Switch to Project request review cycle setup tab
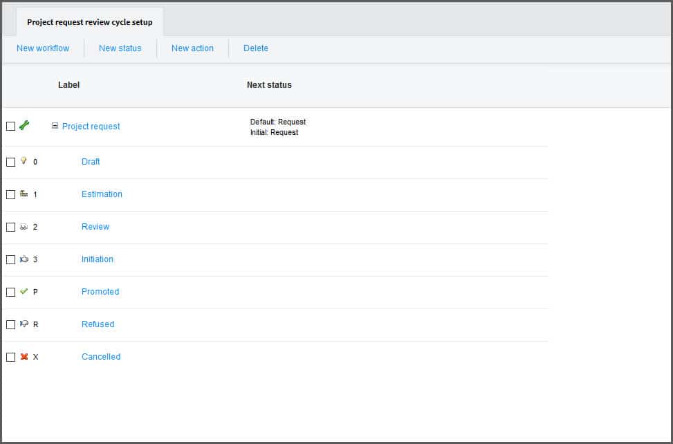Viewport: 673px width, 444px height. point(89,22)
